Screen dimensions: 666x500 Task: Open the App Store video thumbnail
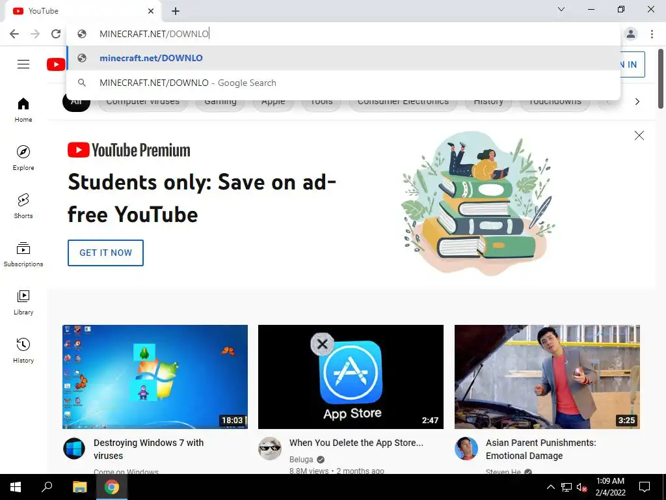351,377
